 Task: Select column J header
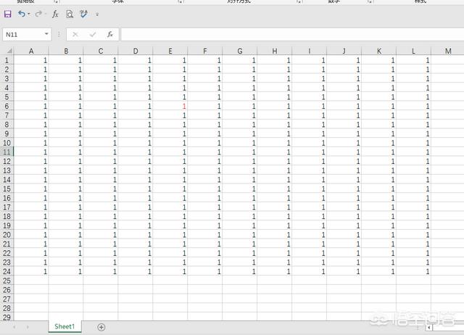click(344, 51)
